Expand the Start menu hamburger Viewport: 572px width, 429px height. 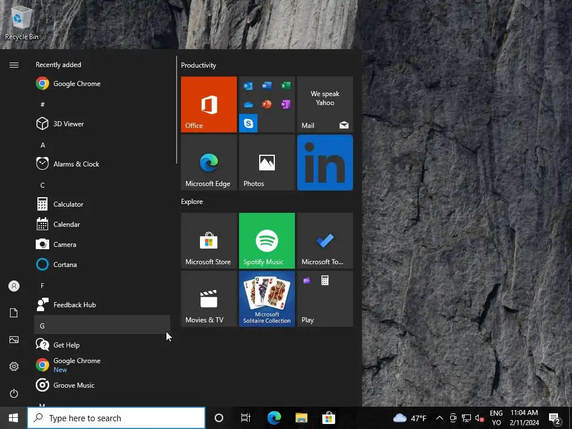pyautogui.click(x=14, y=65)
